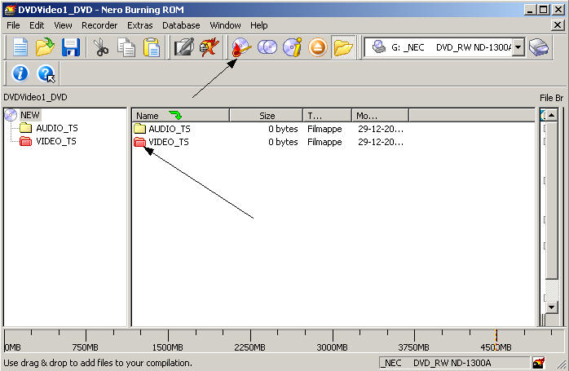This screenshot has height=371, width=569.
Task: Open the Recorder menu
Action: coord(99,25)
